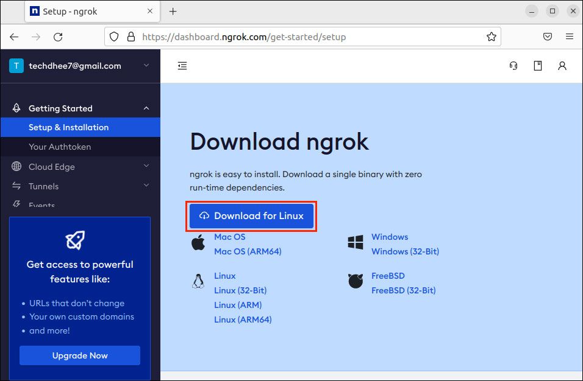The width and height of the screenshot is (583, 381).
Task: Click the padlock site info icon
Action: (x=131, y=37)
